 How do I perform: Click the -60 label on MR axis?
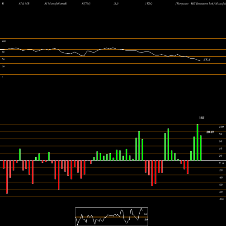click(x=221, y=185)
